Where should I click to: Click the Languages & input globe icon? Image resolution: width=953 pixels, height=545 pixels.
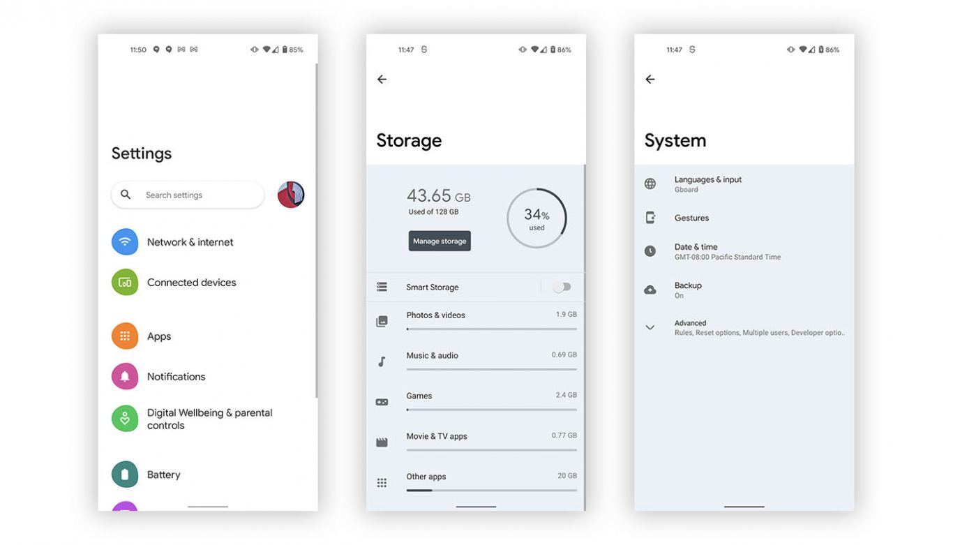(650, 184)
